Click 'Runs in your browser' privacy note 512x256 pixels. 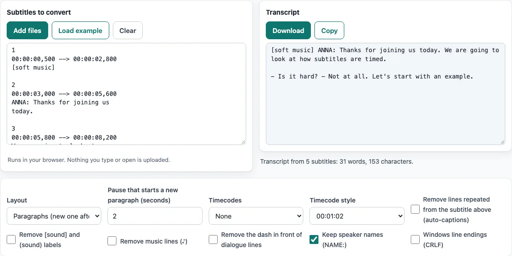(x=89, y=160)
